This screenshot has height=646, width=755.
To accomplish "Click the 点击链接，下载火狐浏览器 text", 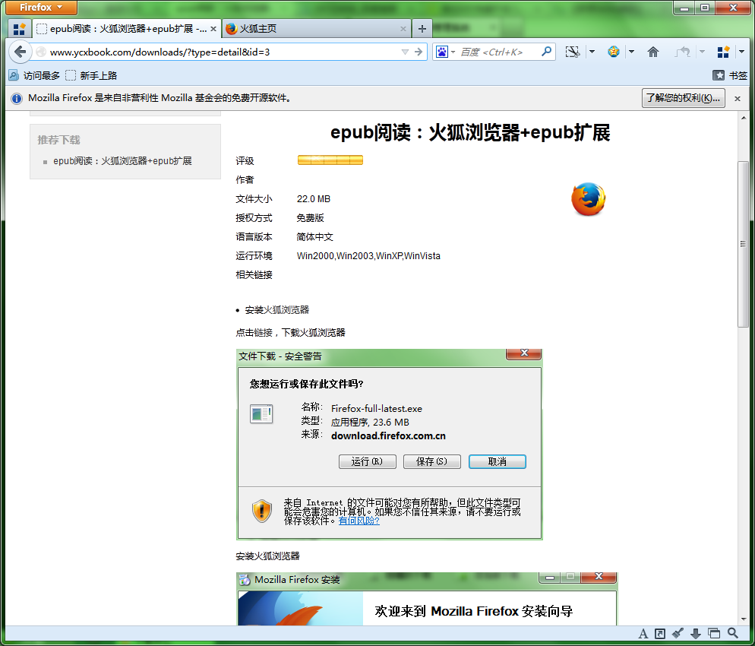I will (290, 332).
